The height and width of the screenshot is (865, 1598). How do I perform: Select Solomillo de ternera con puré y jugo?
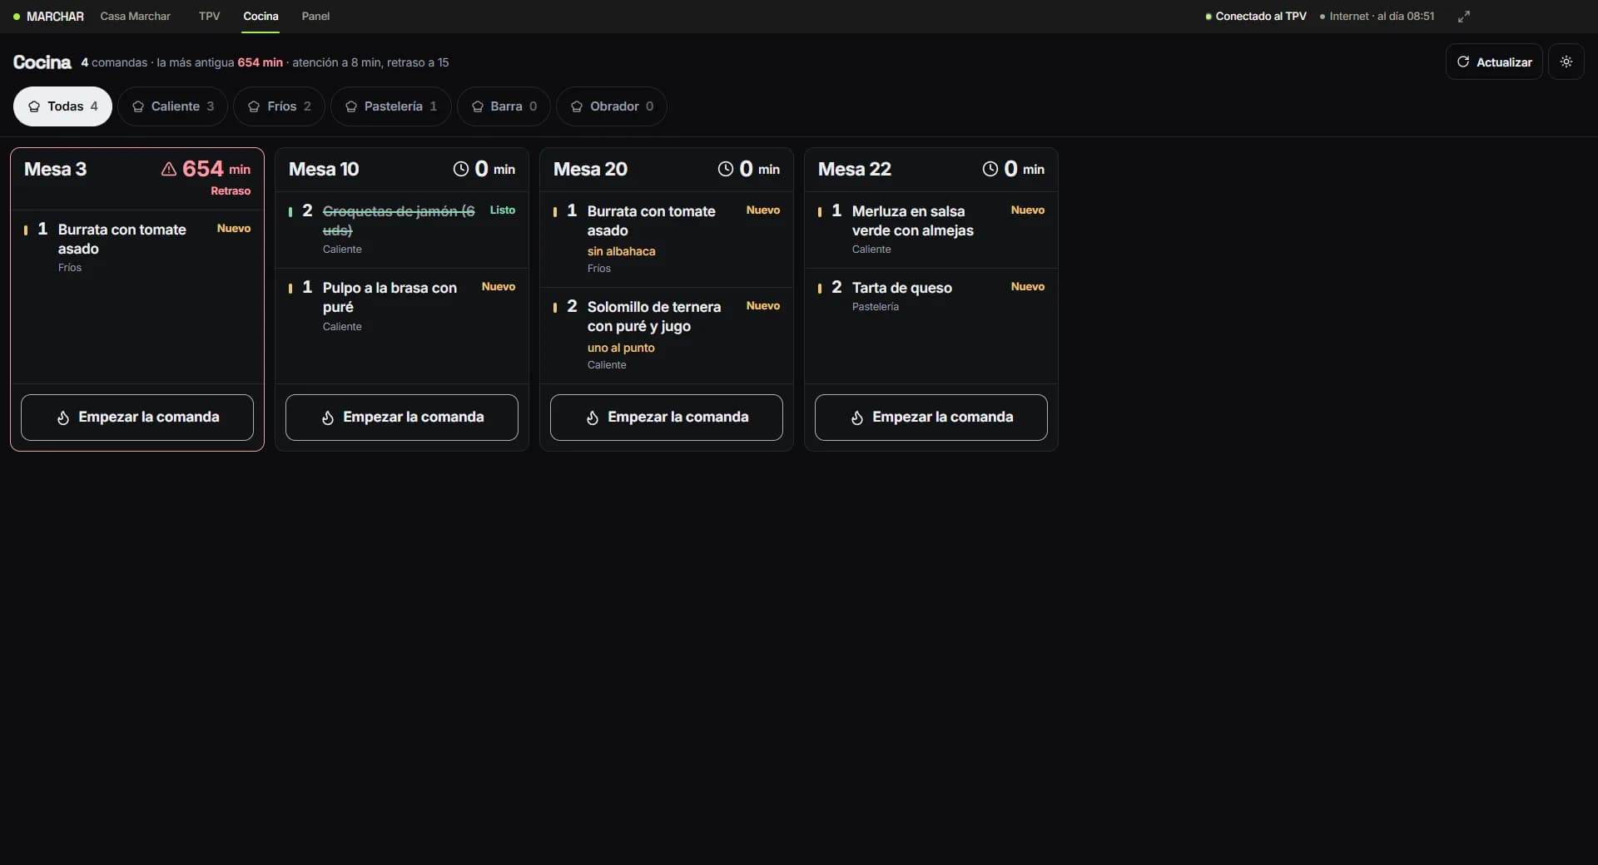tap(667, 335)
